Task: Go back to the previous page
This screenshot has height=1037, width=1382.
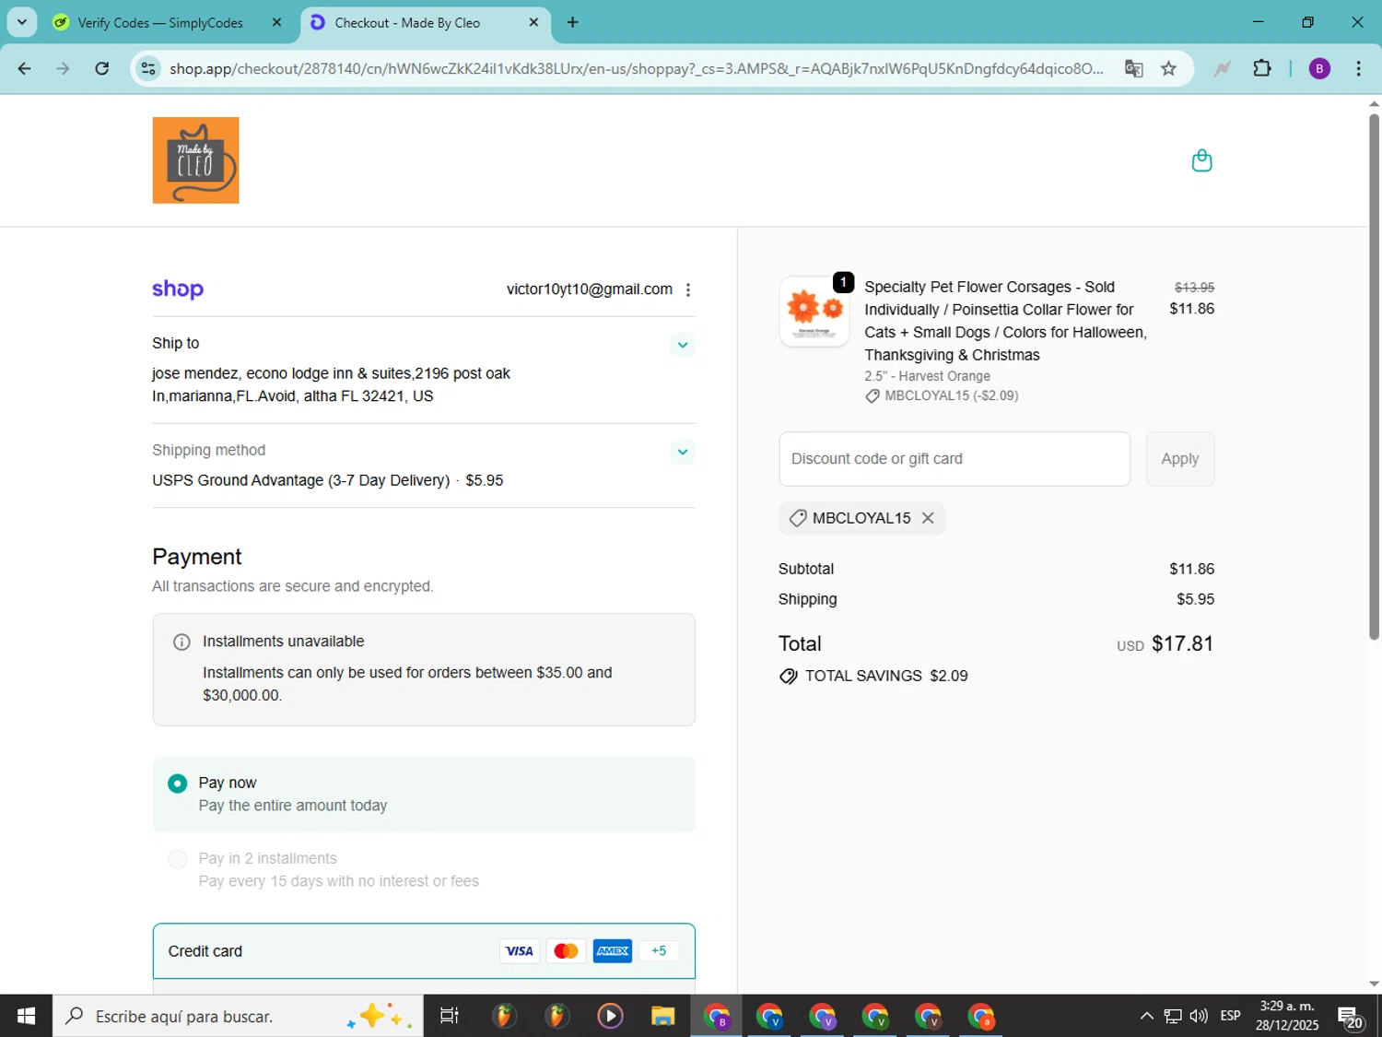Action: tap(25, 68)
